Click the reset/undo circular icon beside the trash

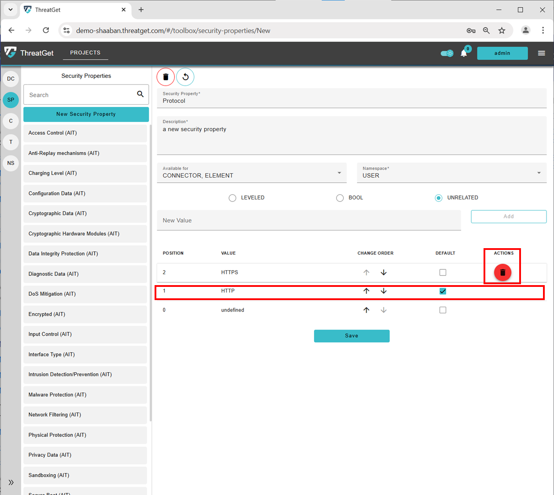[x=185, y=77]
